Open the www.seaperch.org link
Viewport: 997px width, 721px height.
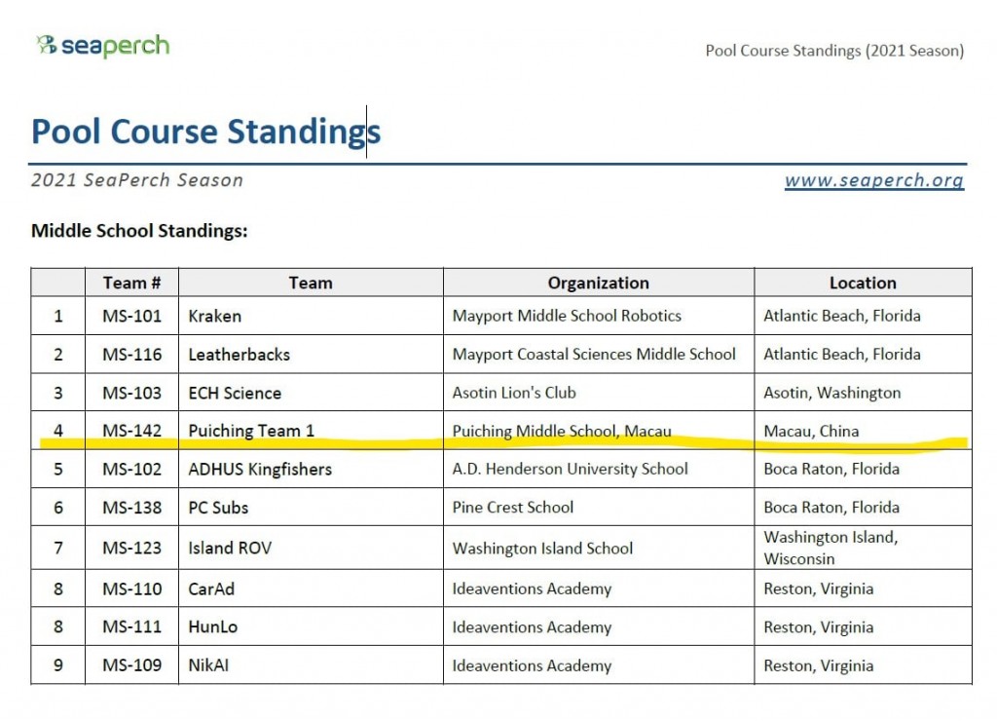873,180
